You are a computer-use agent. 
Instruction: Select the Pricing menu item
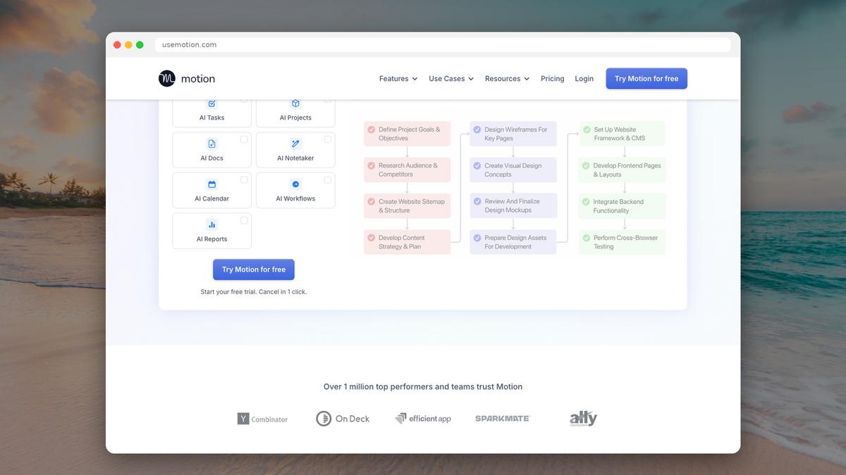point(552,78)
